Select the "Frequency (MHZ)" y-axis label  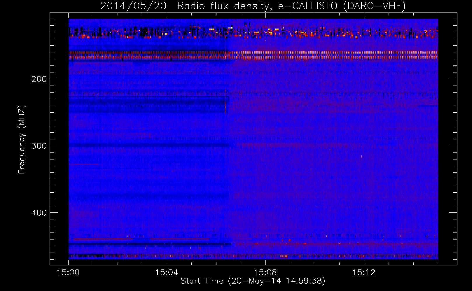(x=22, y=140)
